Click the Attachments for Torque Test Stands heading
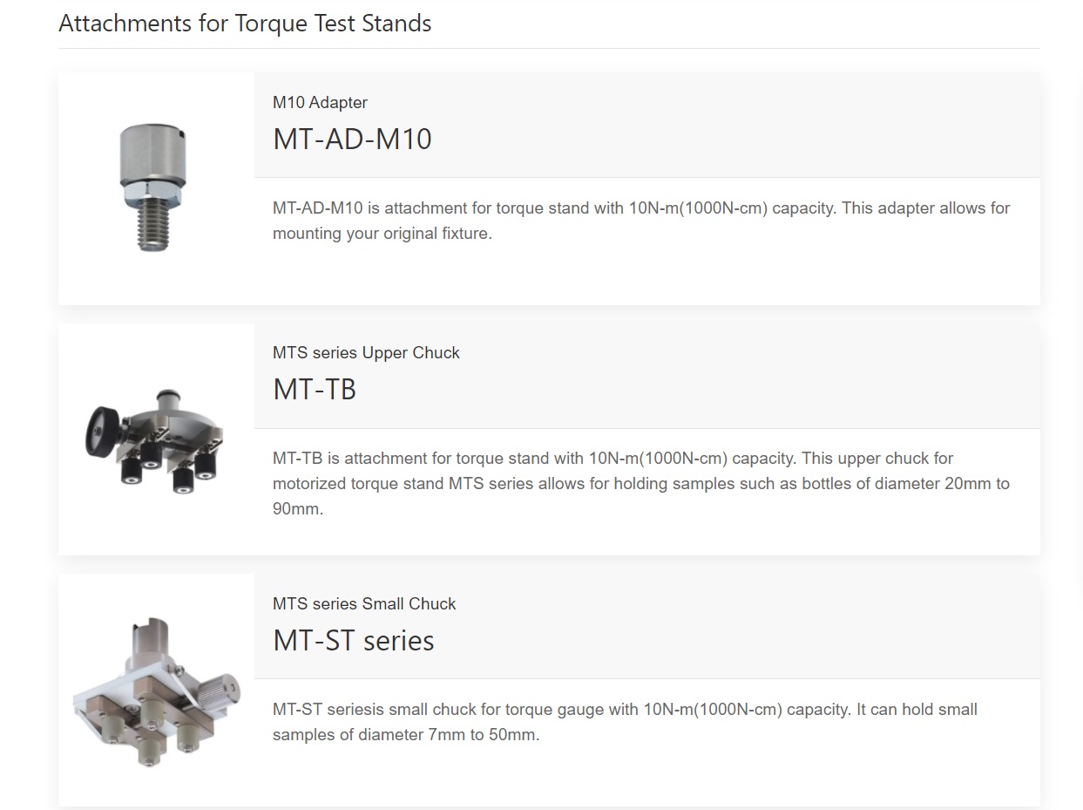The image size is (1083, 810). pyautogui.click(x=245, y=24)
